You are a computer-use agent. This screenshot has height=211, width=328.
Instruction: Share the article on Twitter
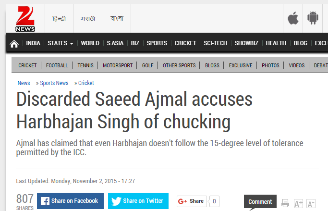click(x=138, y=201)
